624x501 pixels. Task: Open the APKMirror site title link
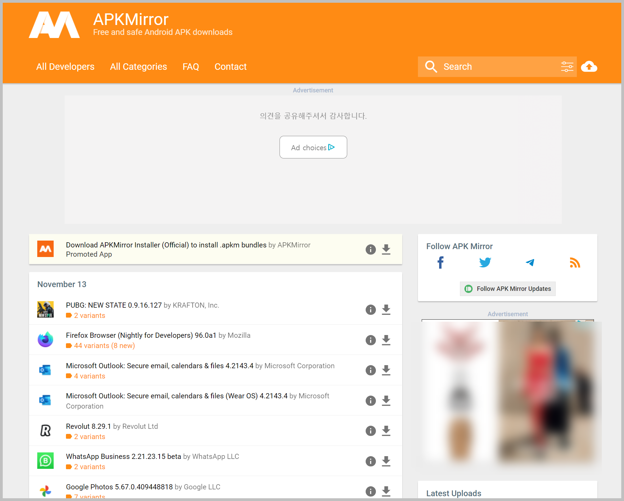pos(131,20)
